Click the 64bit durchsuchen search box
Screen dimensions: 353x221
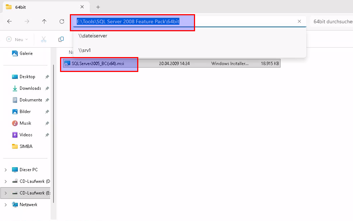tap(333, 21)
